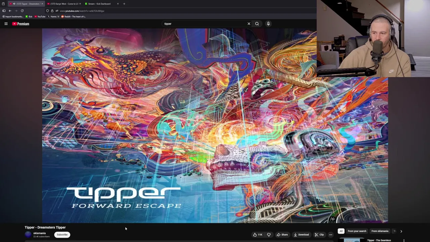Viewport: 430px width, 242px height.
Task: Open options for 'Tipper - The Seamless' video
Action: 404,240
